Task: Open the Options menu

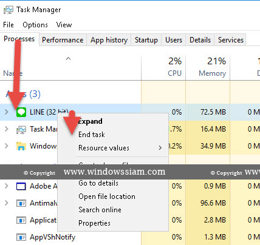Action: [x=35, y=25]
